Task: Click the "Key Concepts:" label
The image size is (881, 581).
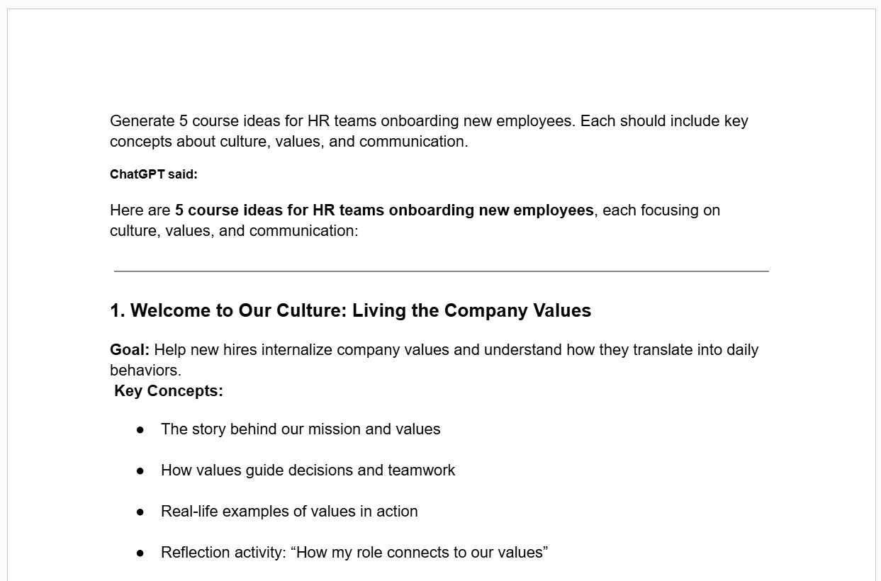Action: pos(169,391)
